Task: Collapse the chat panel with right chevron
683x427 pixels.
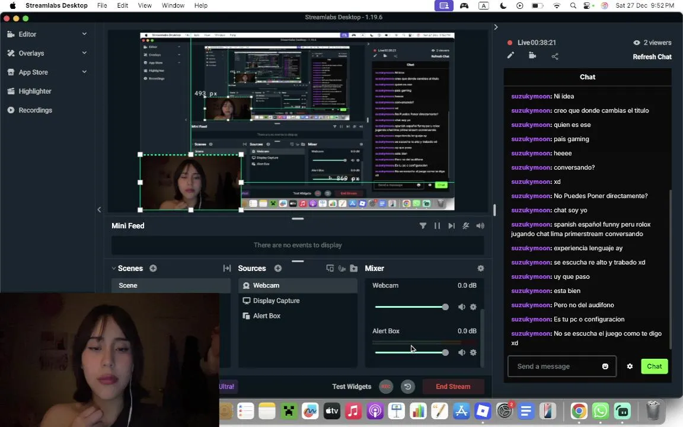Action: click(496, 27)
